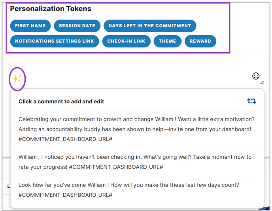Choose the "haven't been checking in" comment
The width and height of the screenshot is (272, 211).
pos(137,162)
